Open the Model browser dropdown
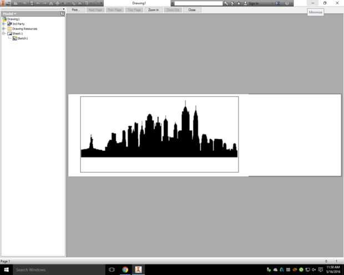The height and width of the screenshot is (275, 344). 9,14
